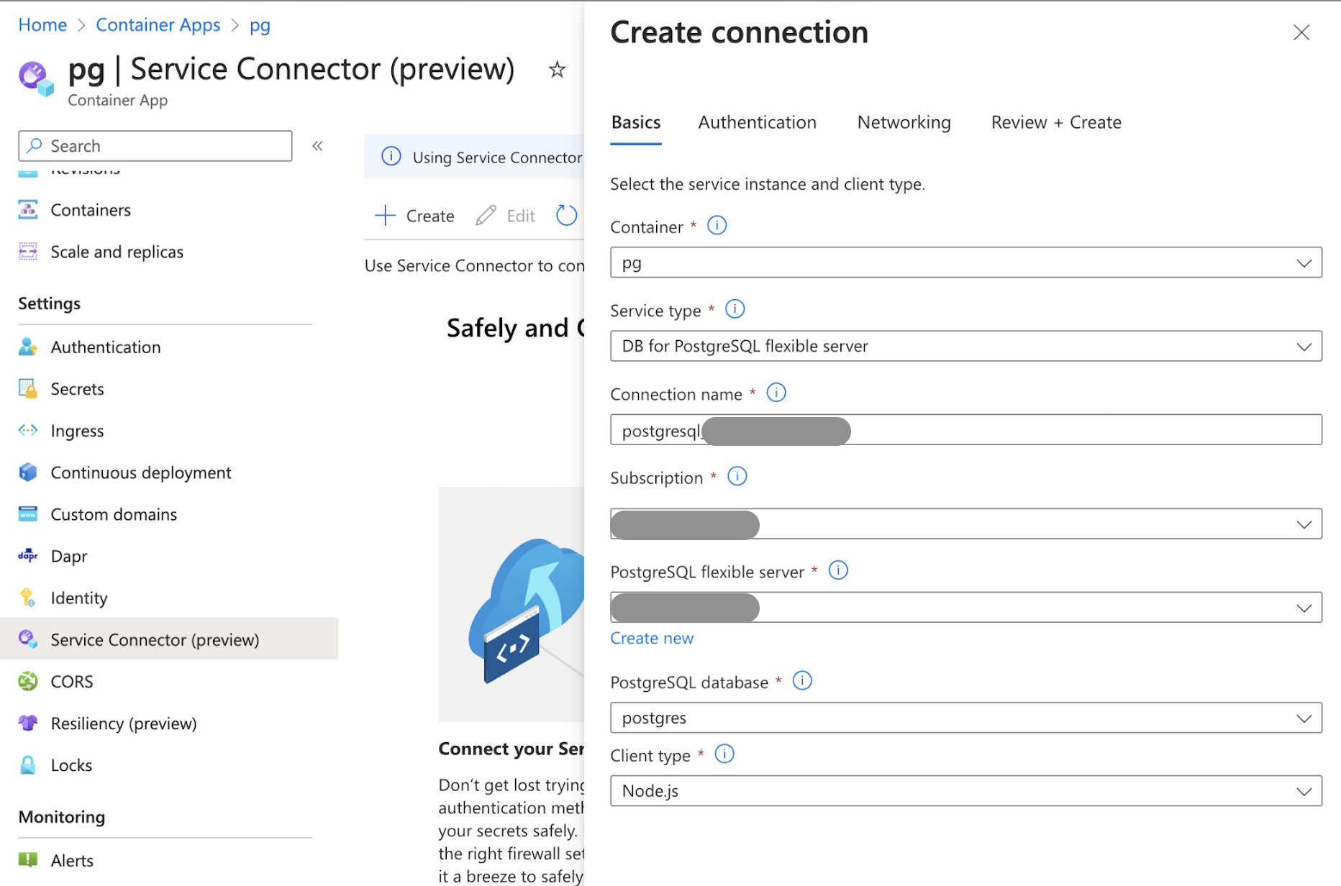This screenshot has width=1341, height=886.
Task: Open the Subscription dropdown
Action: 965,524
